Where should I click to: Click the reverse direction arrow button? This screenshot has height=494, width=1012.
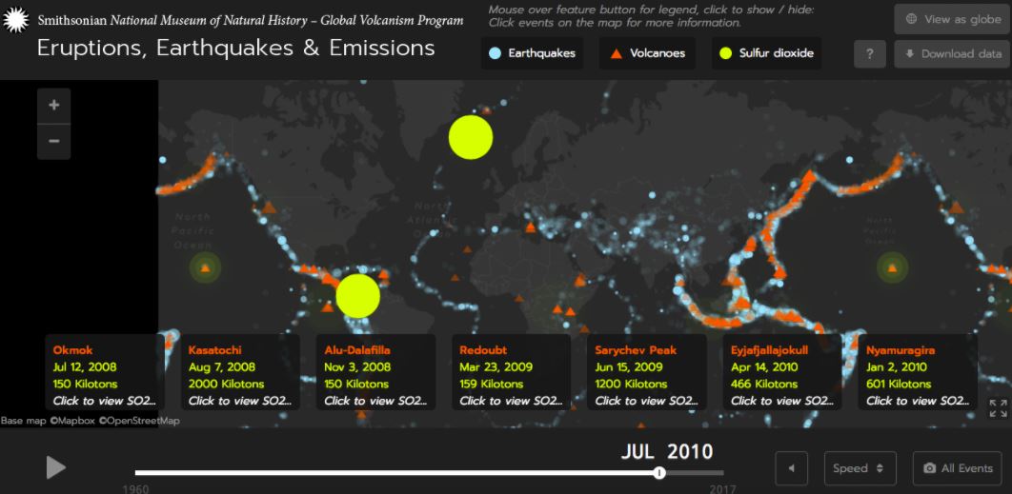[791, 468]
